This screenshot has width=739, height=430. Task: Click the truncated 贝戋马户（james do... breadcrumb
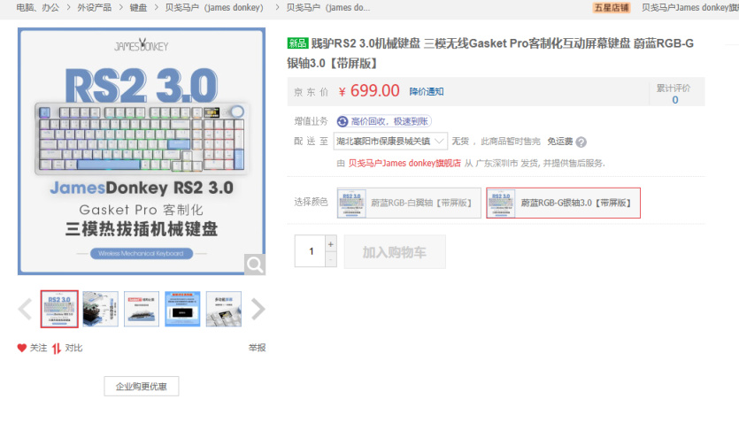[328, 8]
